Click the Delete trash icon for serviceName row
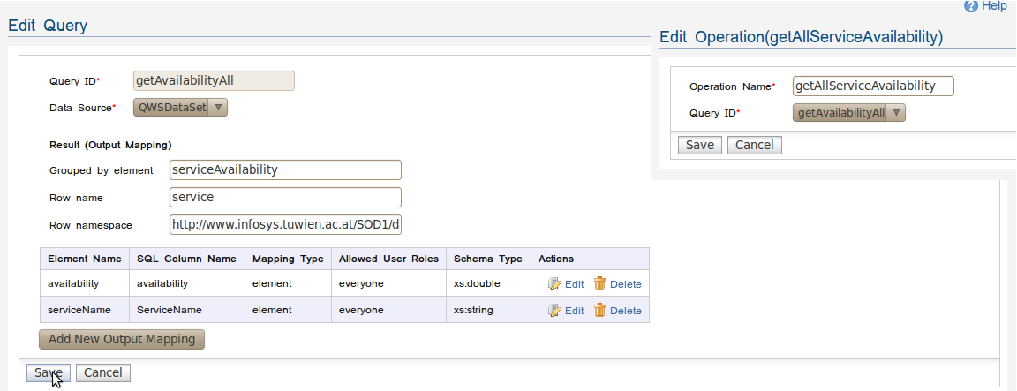The image size is (1017, 391). 600,310
